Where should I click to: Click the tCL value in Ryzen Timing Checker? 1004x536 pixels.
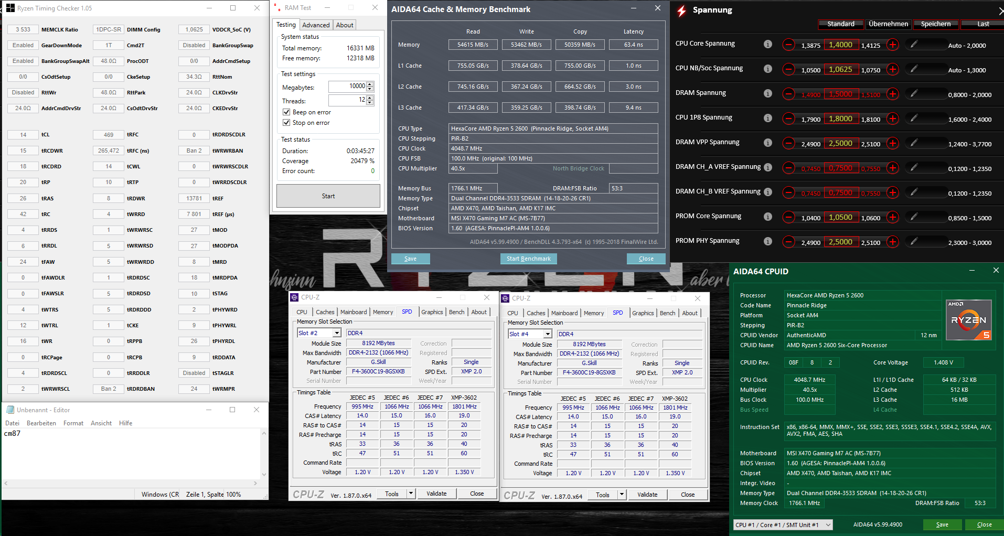pos(23,135)
